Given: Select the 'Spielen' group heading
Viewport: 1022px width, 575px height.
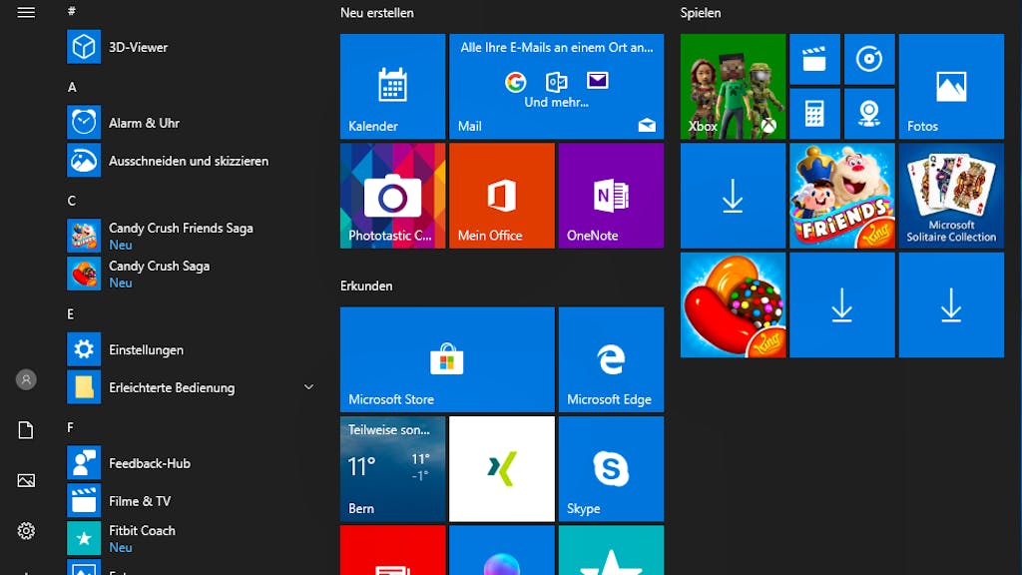Looking at the screenshot, I should point(701,12).
